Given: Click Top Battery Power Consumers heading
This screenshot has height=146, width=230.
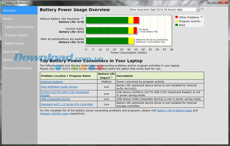Looking at the screenshot, I should [91, 61].
